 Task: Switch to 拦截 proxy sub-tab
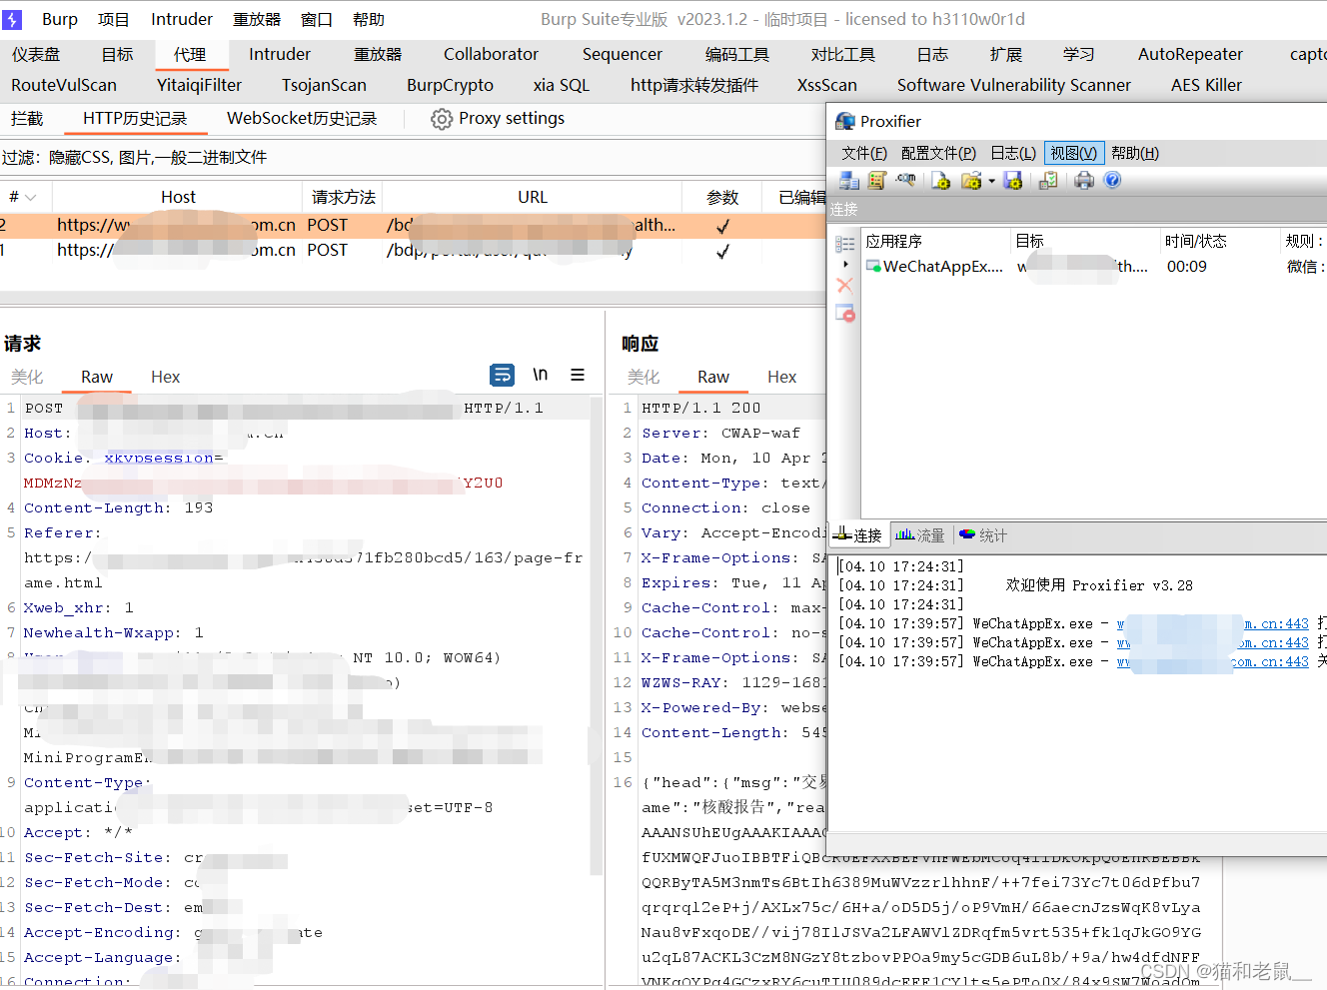[x=27, y=118]
